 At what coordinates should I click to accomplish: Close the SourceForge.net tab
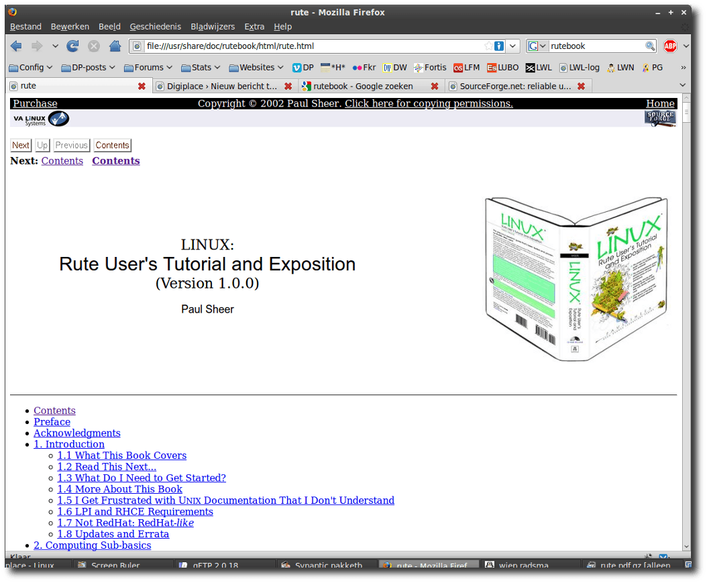tap(581, 86)
